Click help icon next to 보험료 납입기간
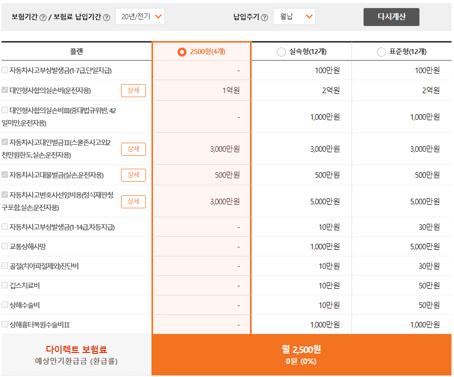Viewport: 454px width, 377px height. (106, 18)
